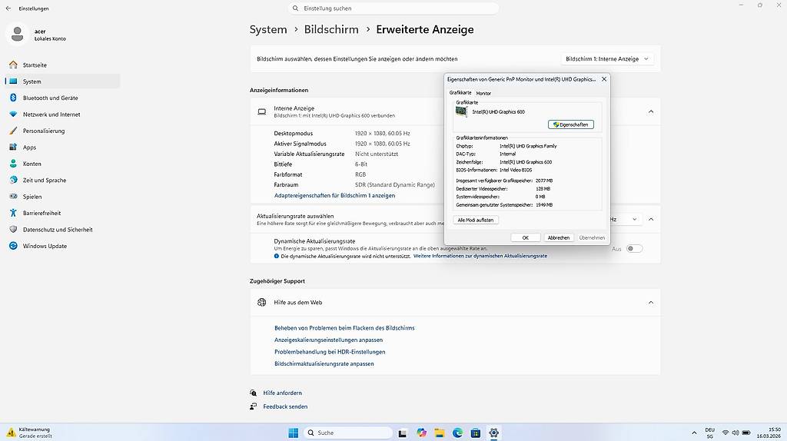
Task: Collapse the Interne Anzeige section
Action: coord(651,111)
